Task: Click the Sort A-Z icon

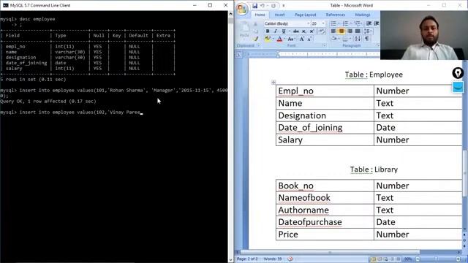Action: click(x=358, y=39)
